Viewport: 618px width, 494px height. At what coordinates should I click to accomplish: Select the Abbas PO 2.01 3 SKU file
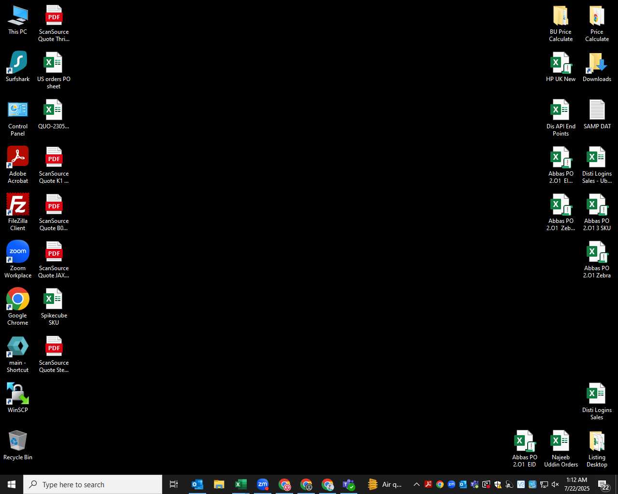tap(597, 213)
